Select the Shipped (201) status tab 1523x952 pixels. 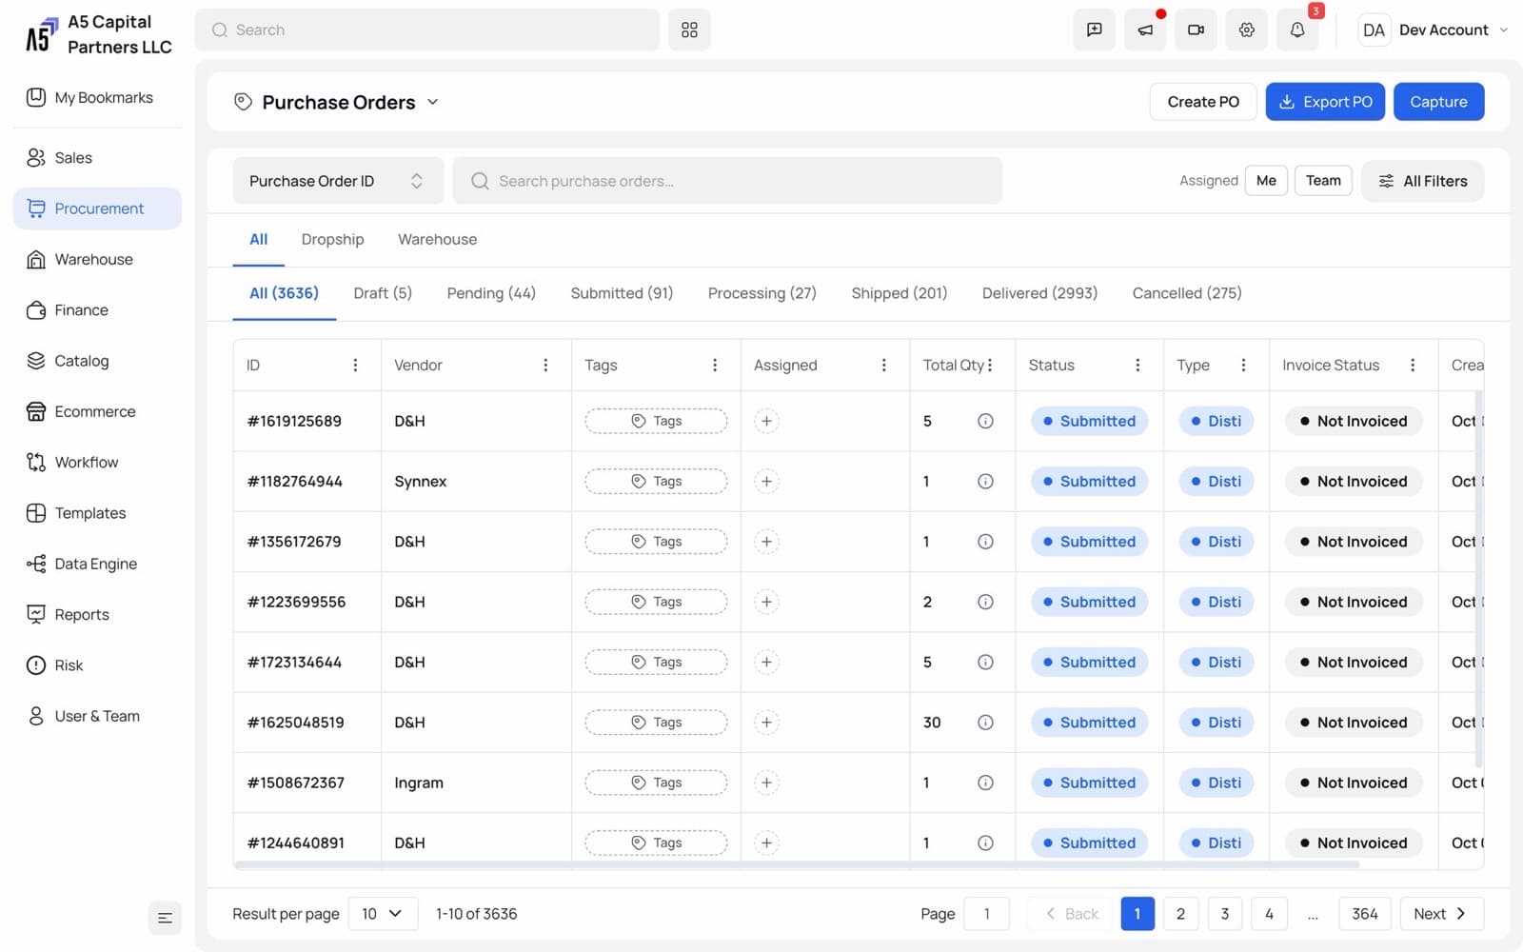click(x=899, y=293)
